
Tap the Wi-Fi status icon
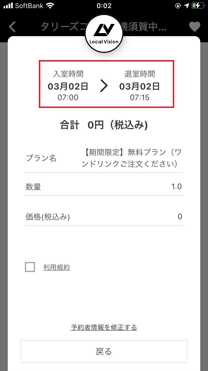pyautogui.click(x=50, y=6)
